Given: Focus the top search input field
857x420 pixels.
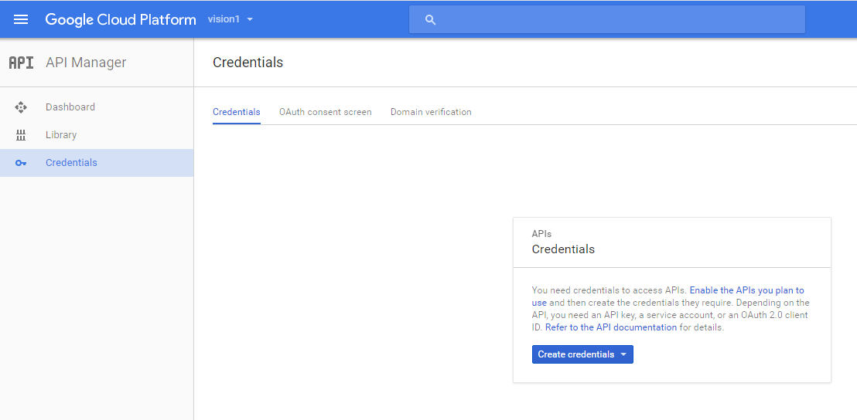Looking at the screenshot, I should 607,19.
